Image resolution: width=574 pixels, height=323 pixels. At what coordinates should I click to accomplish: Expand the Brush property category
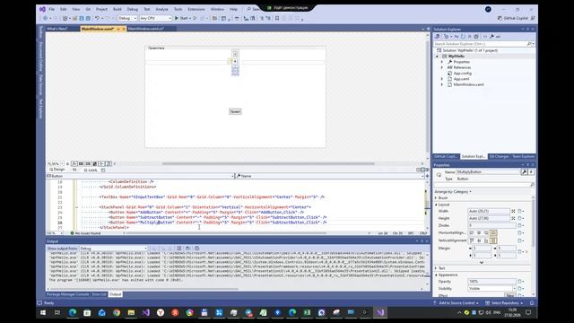coord(436,197)
